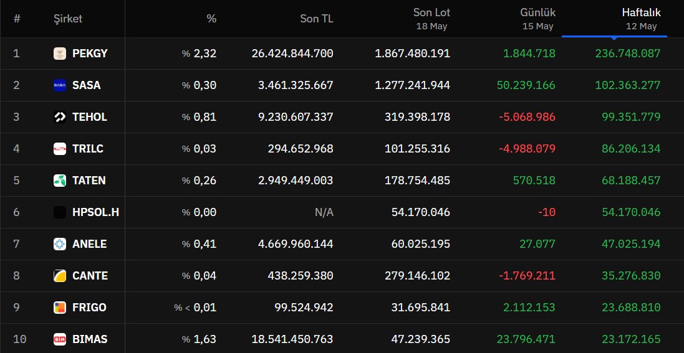Select CANTE daily value -1.769.211
684x353 pixels.
(x=527, y=276)
